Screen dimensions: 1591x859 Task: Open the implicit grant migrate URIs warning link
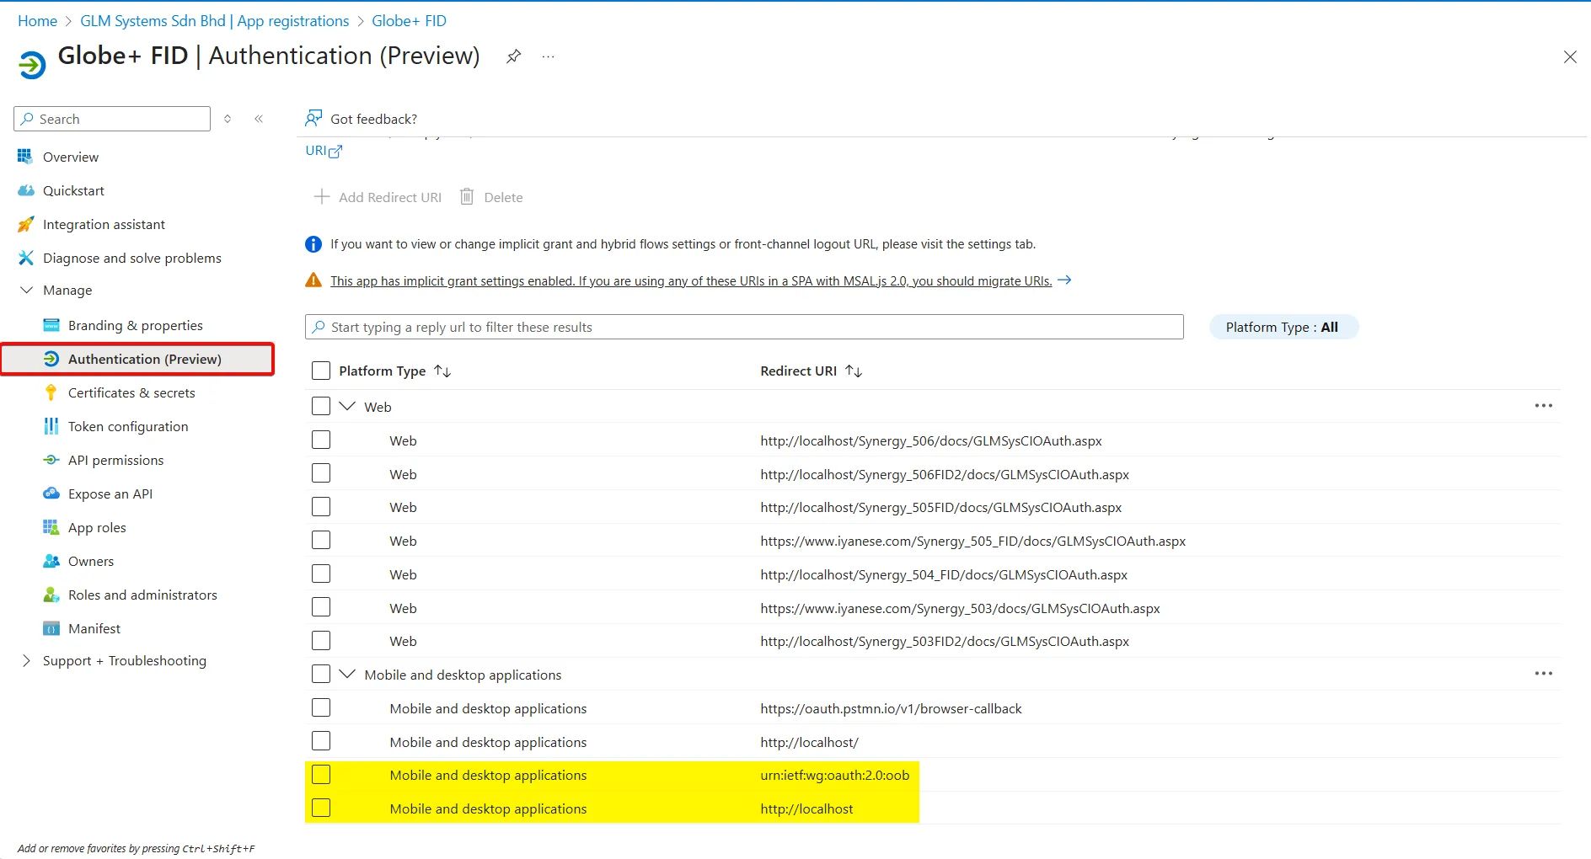tap(690, 281)
